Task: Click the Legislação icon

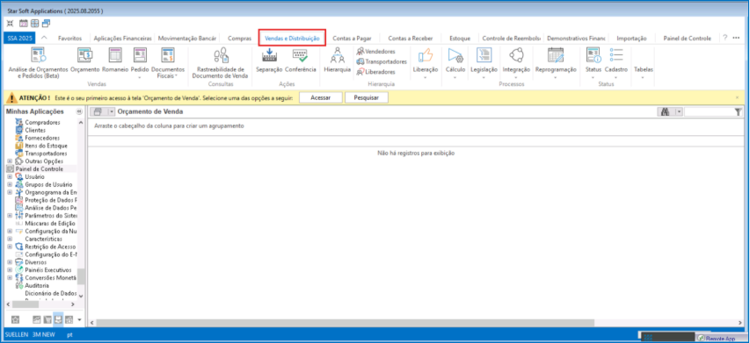Action: [484, 56]
